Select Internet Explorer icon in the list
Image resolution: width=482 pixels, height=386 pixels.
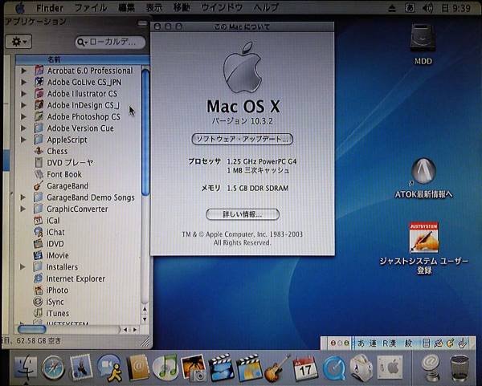pos(38,278)
